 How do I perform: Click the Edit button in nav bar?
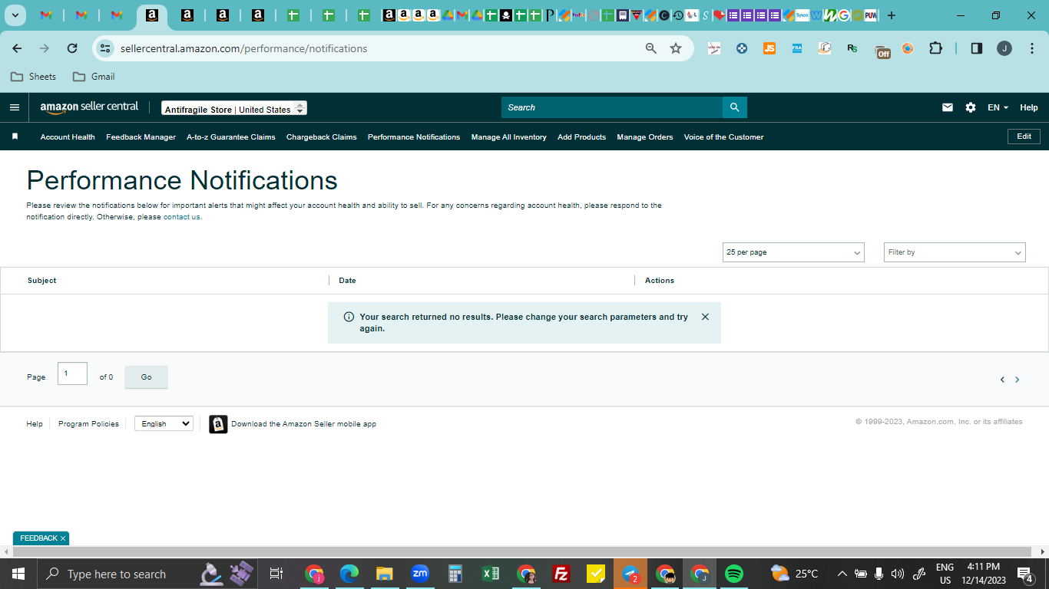[x=1024, y=137]
